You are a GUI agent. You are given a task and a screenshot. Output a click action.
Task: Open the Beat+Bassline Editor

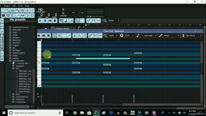coord(8,15)
